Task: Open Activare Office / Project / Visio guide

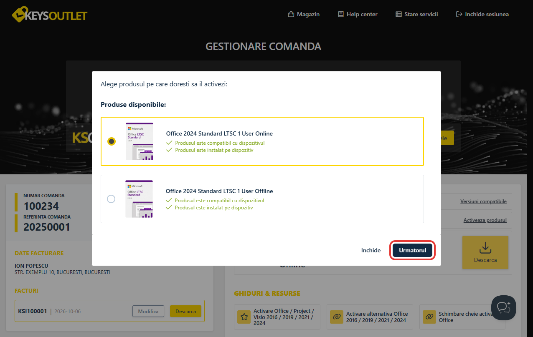Action: pyautogui.click(x=277, y=317)
